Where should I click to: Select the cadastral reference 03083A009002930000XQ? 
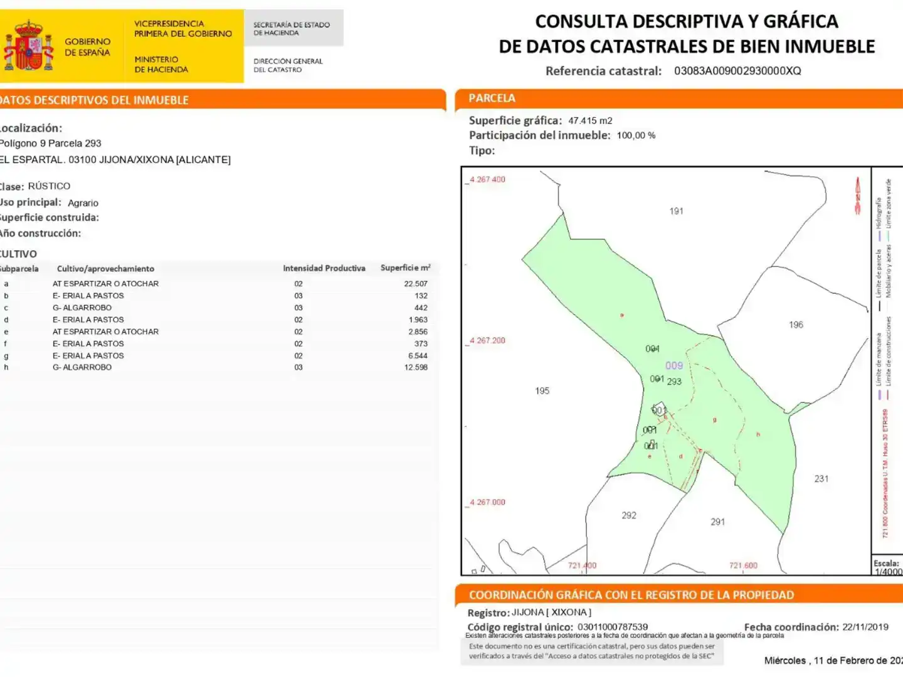click(737, 71)
